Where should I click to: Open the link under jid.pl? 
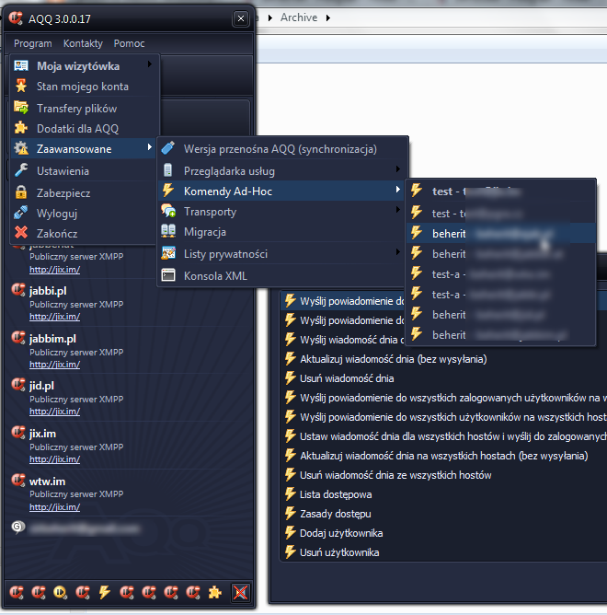54,412
